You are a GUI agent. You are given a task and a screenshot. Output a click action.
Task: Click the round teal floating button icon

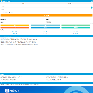(91, 7)
